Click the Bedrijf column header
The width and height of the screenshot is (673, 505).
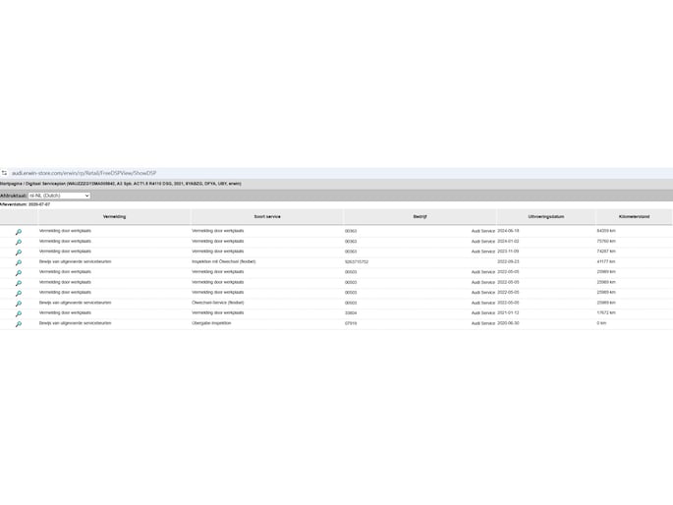tap(420, 216)
